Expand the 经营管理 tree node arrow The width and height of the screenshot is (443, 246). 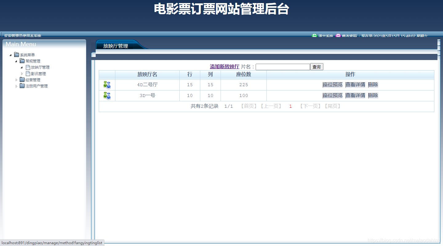click(x=16, y=80)
